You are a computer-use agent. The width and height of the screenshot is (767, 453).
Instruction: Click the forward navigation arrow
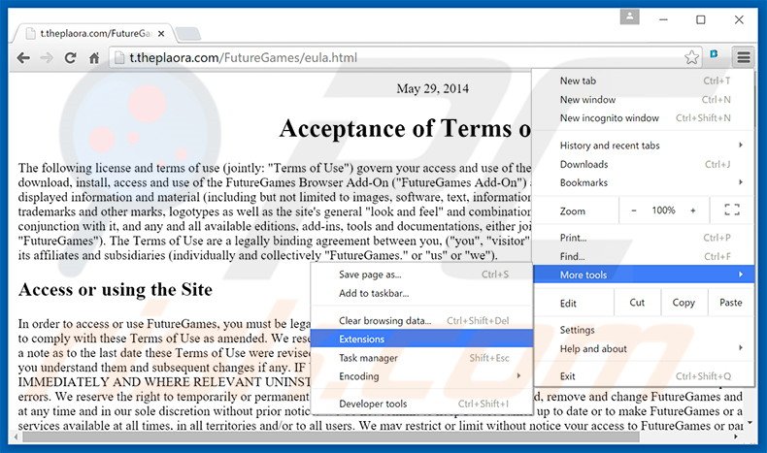pos(47,58)
